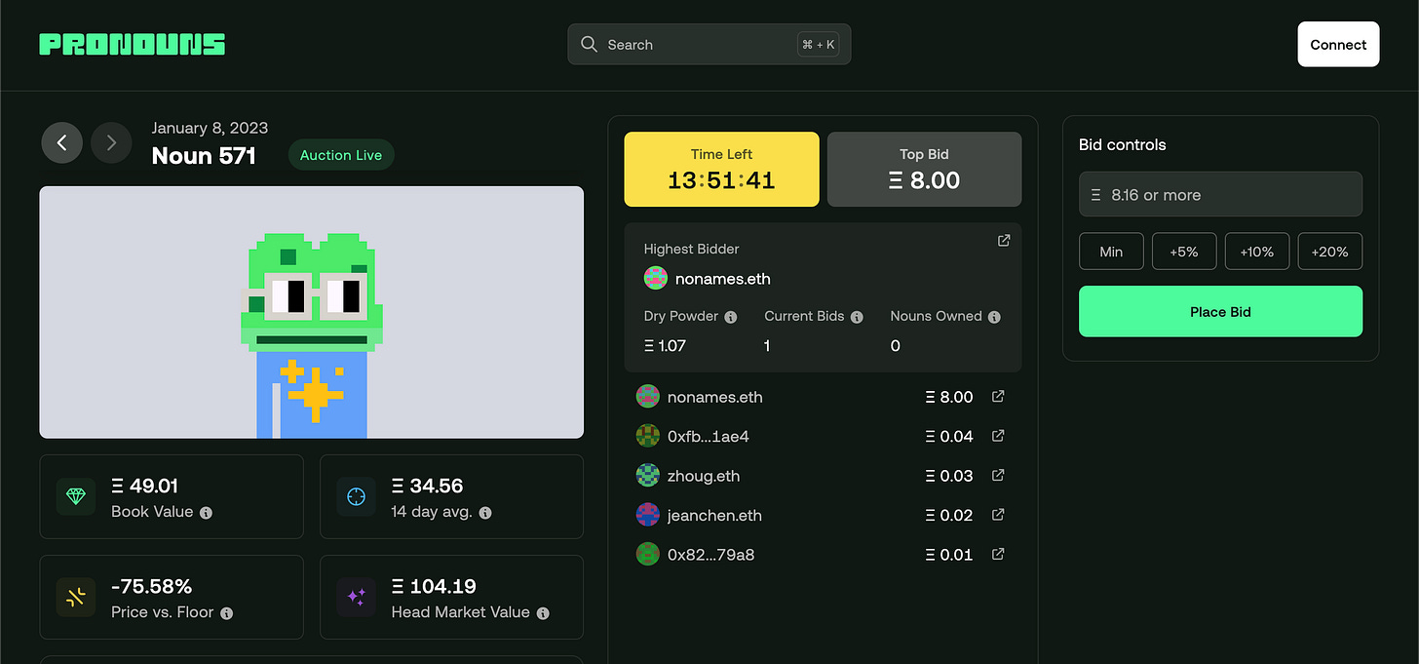Viewport: 1419px width, 664px height.
Task: Click the Search input field
Action: pyautogui.click(x=709, y=44)
